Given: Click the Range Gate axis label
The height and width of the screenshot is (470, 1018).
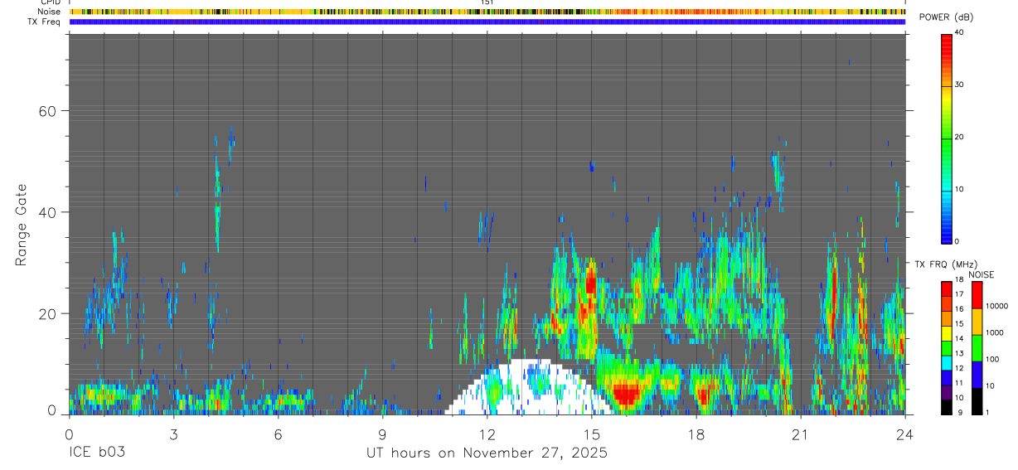Looking at the screenshot, I should pyautogui.click(x=22, y=225).
